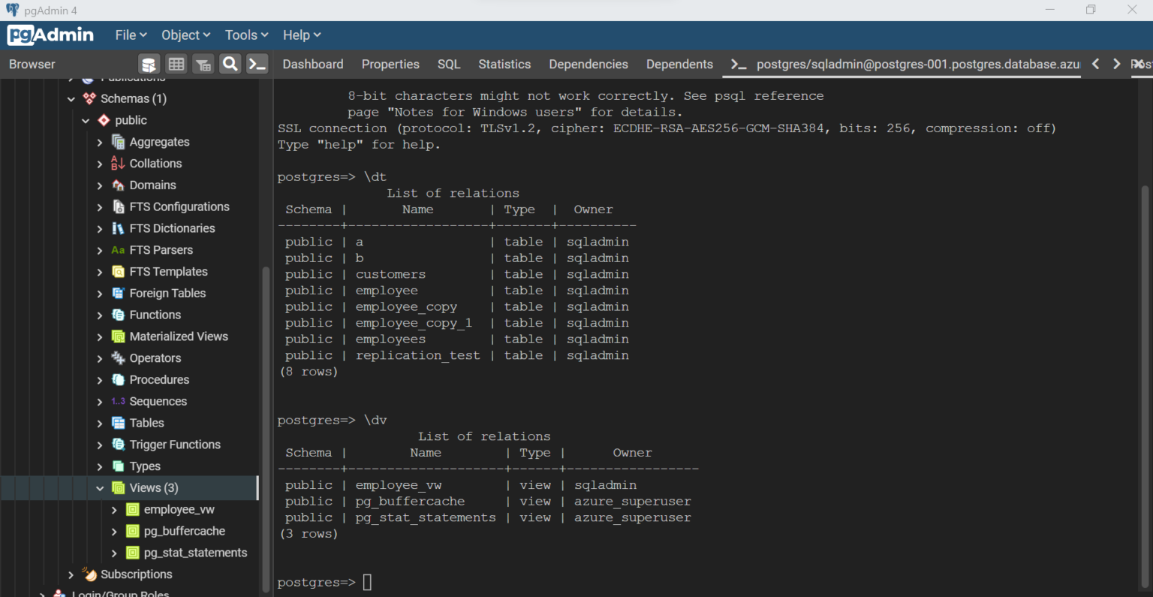Open the Filtered Rows icon
This screenshot has width=1153, height=597.
(203, 64)
